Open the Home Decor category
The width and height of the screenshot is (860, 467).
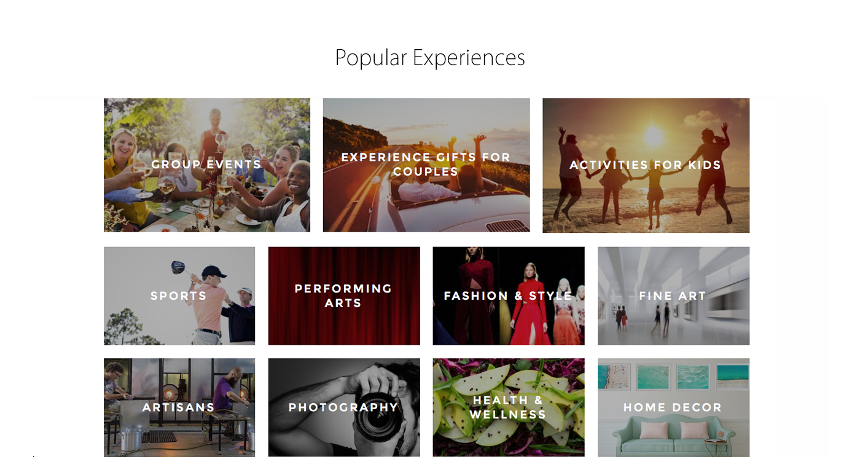click(673, 430)
